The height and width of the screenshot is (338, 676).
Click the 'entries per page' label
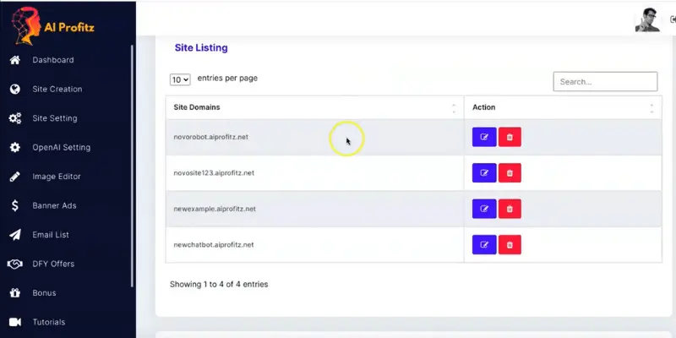coord(227,79)
